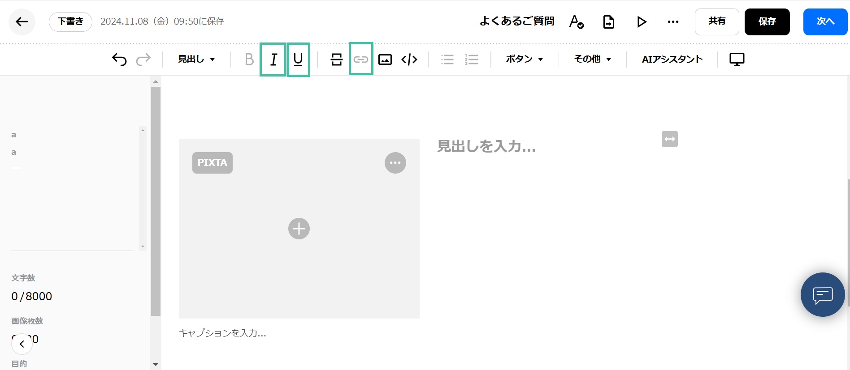The width and height of the screenshot is (850, 370).
Task: Expand the その他 dropdown
Action: 592,59
